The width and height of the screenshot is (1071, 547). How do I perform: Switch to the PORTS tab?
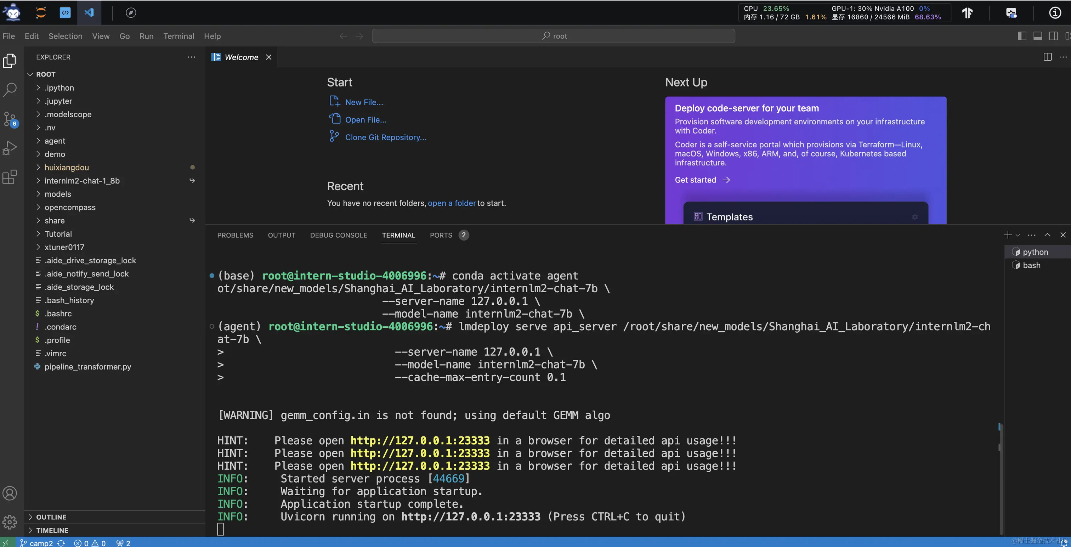click(x=449, y=236)
